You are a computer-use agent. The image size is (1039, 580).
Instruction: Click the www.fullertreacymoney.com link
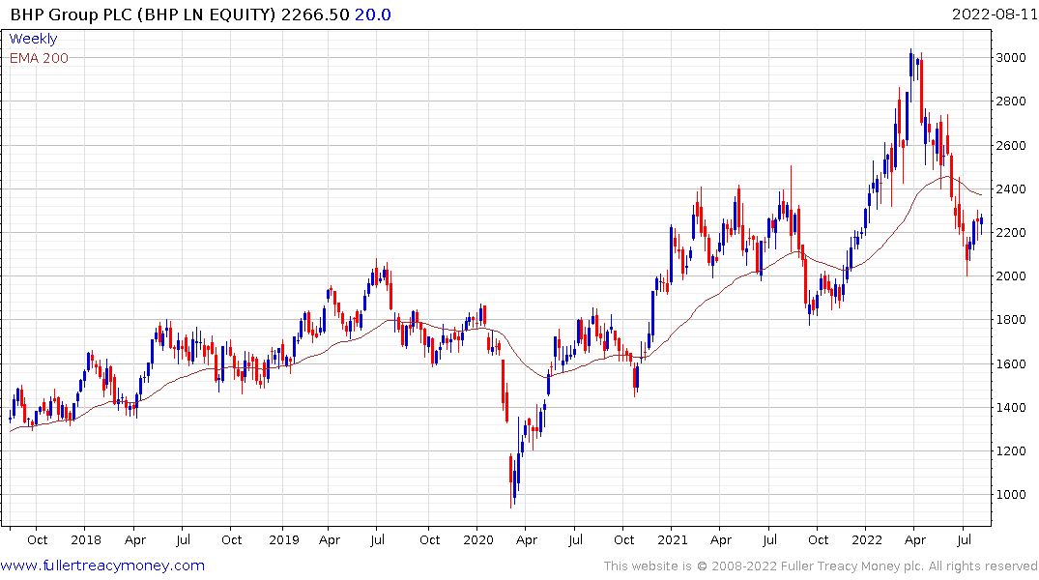pos(102,565)
